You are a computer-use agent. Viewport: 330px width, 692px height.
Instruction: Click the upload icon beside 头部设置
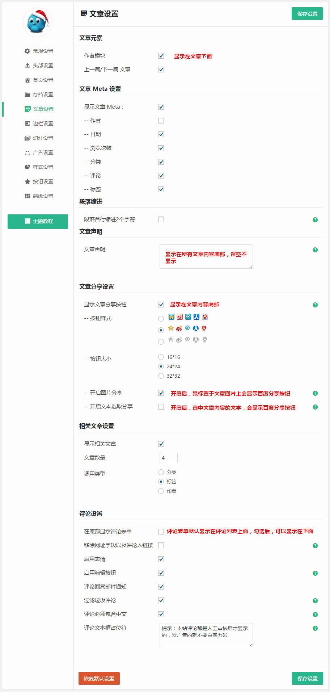click(x=27, y=66)
